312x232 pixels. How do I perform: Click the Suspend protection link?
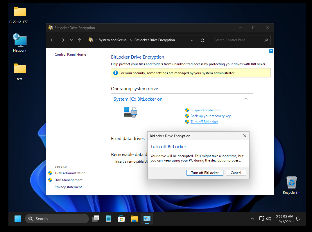(205, 110)
